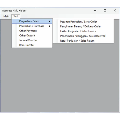Select Item Transfer menu entry
Image resolution: width=120 pixels, height=120 pixels.
[32, 45]
